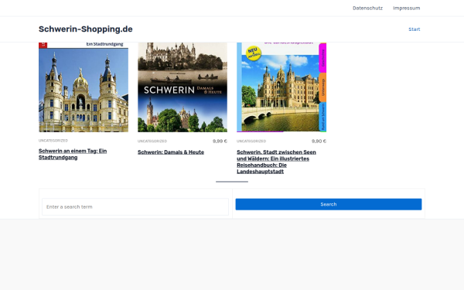
Task: Select Uncategorized label above Damals & Heute
Action: (x=152, y=142)
